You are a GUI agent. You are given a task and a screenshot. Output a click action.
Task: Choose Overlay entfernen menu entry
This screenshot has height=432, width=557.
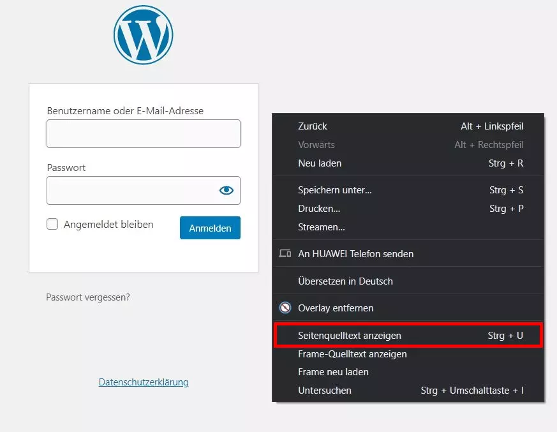pos(408,308)
